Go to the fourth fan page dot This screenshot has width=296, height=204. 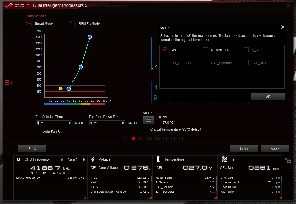pos(149,139)
